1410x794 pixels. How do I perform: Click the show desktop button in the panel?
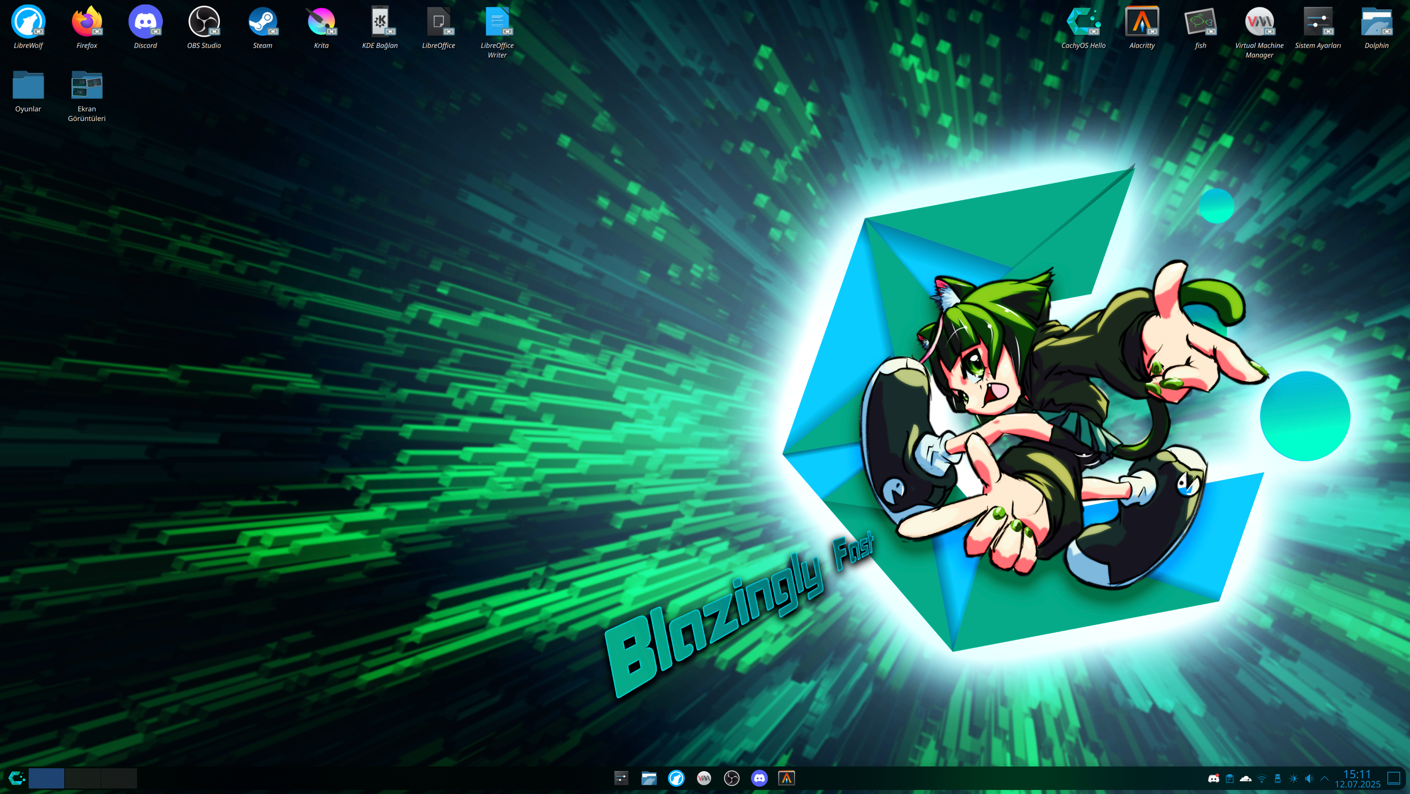pyautogui.click(x=1393, y=777)
